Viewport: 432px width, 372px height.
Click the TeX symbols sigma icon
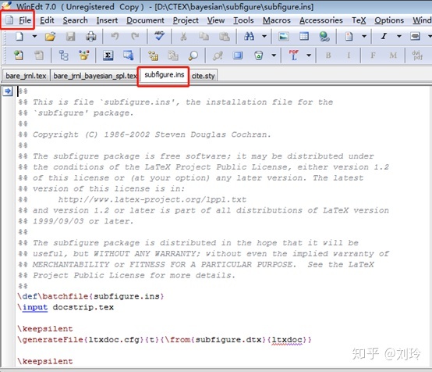pos(108,55)
